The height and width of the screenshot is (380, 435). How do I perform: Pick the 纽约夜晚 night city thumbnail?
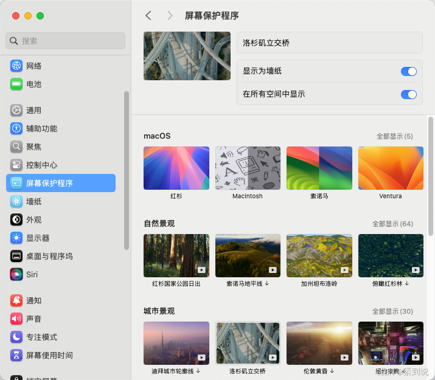pos(391,343)
